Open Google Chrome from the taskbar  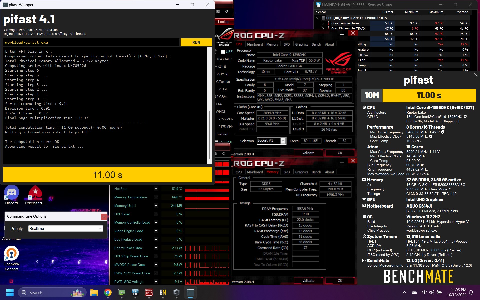108,292
